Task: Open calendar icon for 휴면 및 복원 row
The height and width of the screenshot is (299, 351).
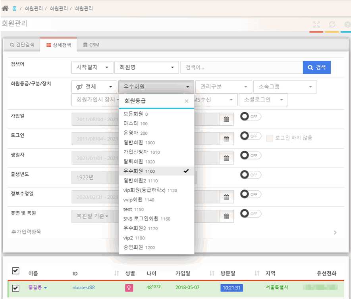Action: [x=226, y=216]
